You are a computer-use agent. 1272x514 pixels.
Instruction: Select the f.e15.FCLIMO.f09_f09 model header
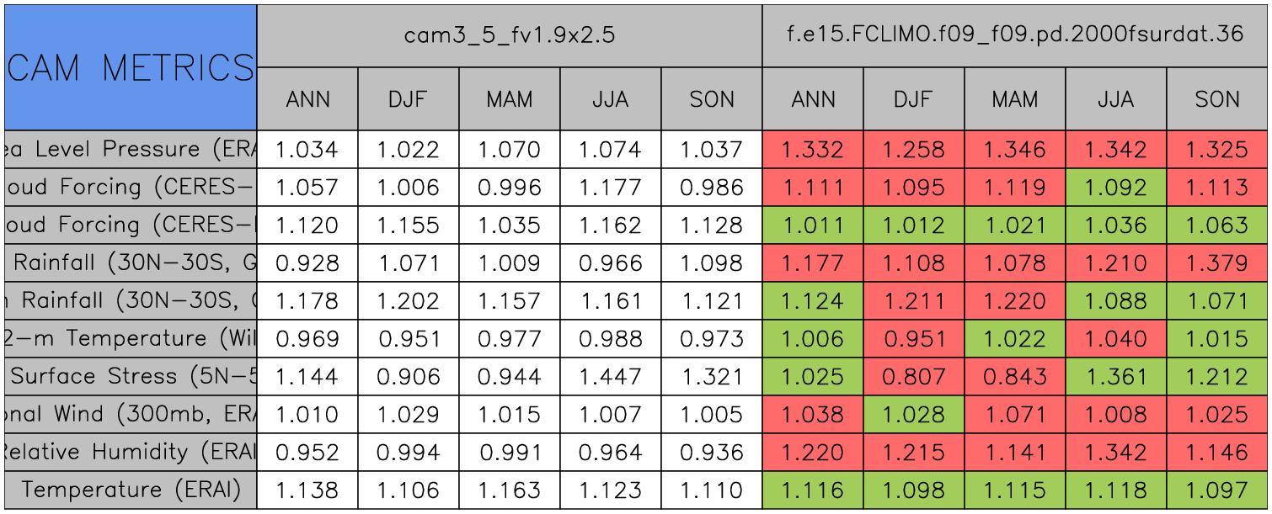click(x=1015, y=35)
